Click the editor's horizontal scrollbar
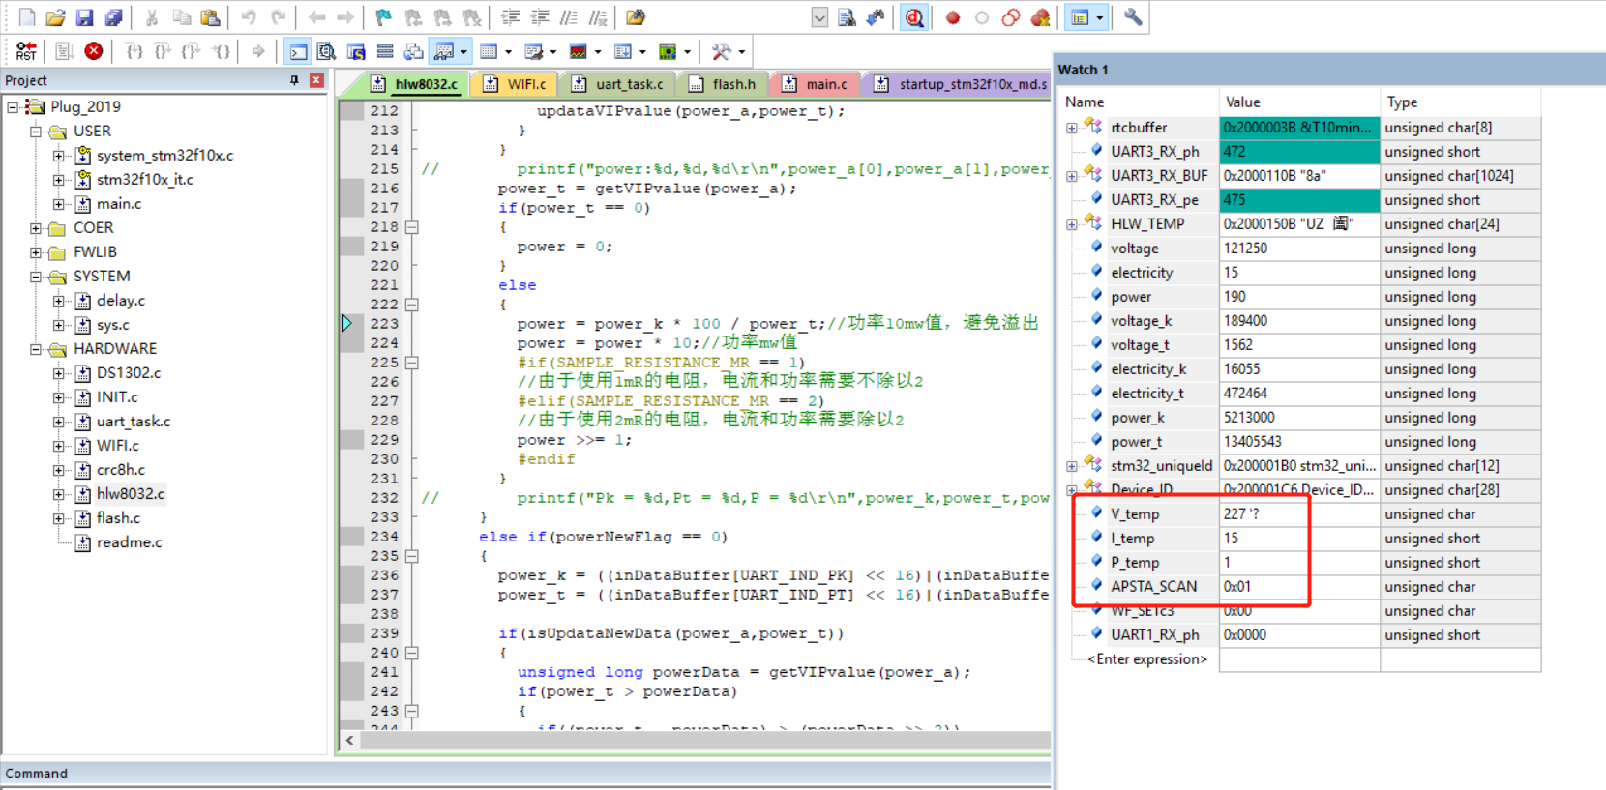Image resolution: width=1606 pixels, height=790 pixels. coord(704,740)
